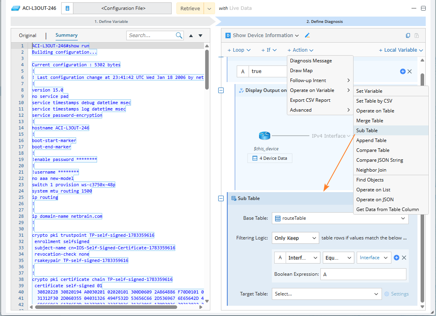Click the next match down arrow
436x316 pixels.
click(x=200, y=36)
